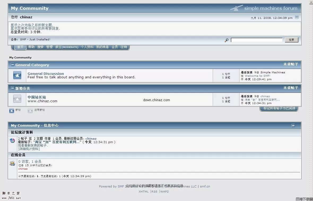Screen dimensions: 313x201
Task: Click the 没有新帖 legend icon
Action: (x=30, y=110)
